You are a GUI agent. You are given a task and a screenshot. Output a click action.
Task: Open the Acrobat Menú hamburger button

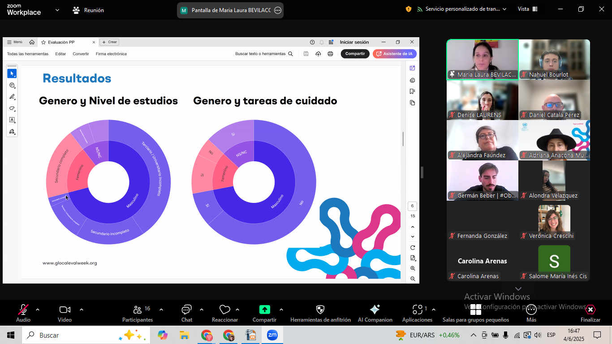(15, 42)
